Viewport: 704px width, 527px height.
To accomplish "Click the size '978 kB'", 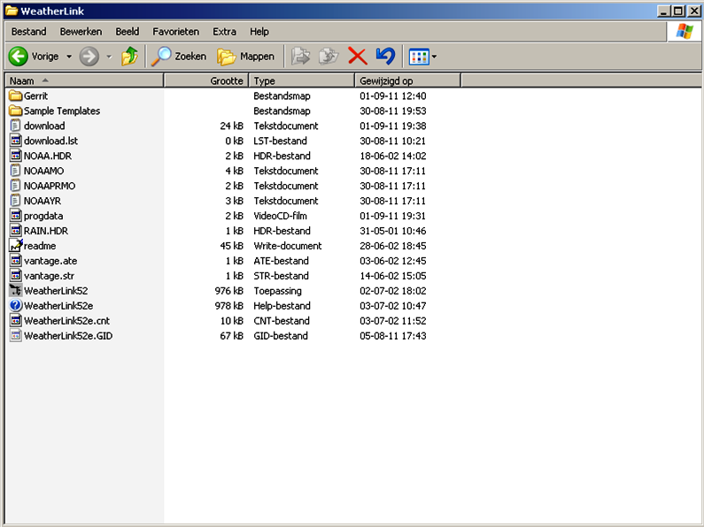I will coord(228,306).
